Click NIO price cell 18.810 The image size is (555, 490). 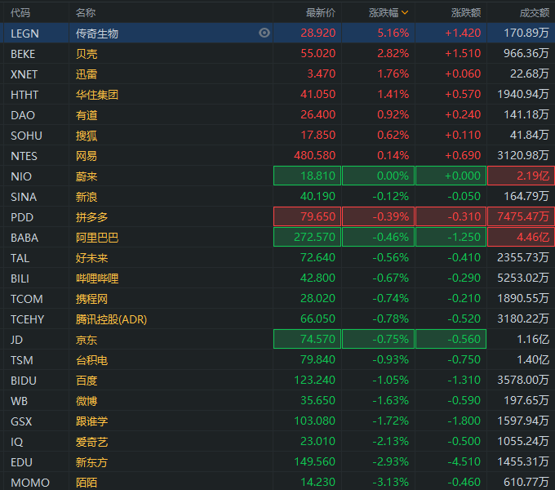pos(307,176)
